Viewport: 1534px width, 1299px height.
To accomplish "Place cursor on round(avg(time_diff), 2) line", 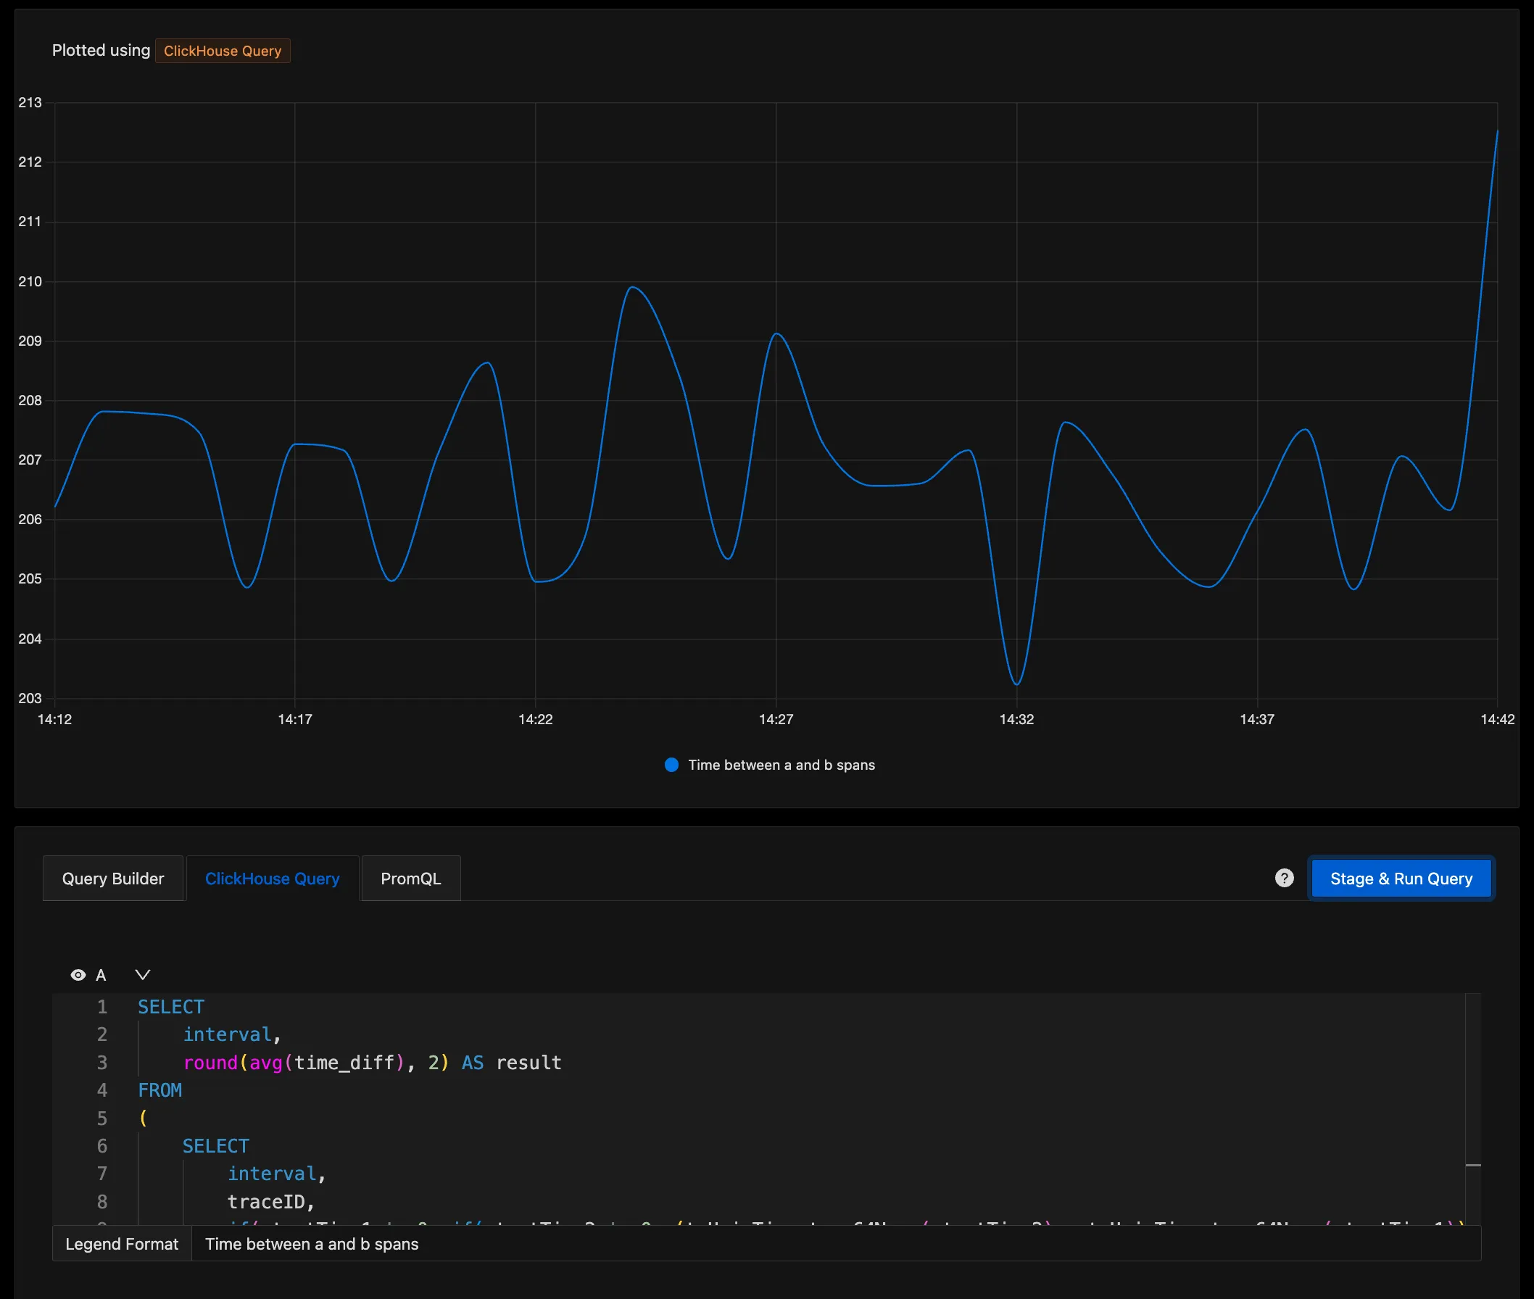I will tap(372, 1063).
